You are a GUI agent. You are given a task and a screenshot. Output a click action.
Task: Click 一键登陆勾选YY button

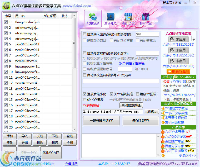[101, 121]
